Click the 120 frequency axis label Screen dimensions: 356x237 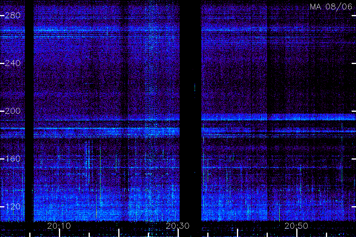coord(13,206)
